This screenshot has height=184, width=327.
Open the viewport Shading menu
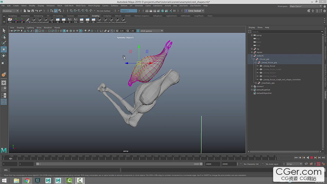[x=20, y=28]
